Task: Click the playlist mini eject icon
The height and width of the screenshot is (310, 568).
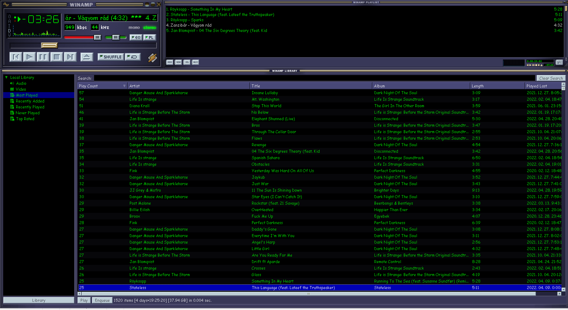Action: 541,65
